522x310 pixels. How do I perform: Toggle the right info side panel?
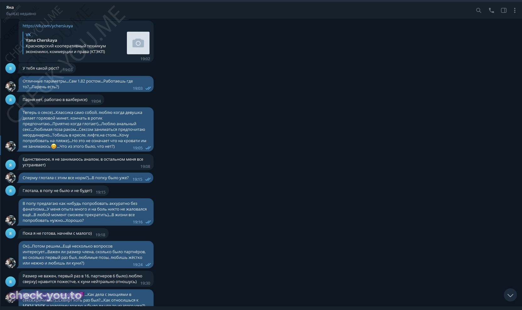pos(504,10)
